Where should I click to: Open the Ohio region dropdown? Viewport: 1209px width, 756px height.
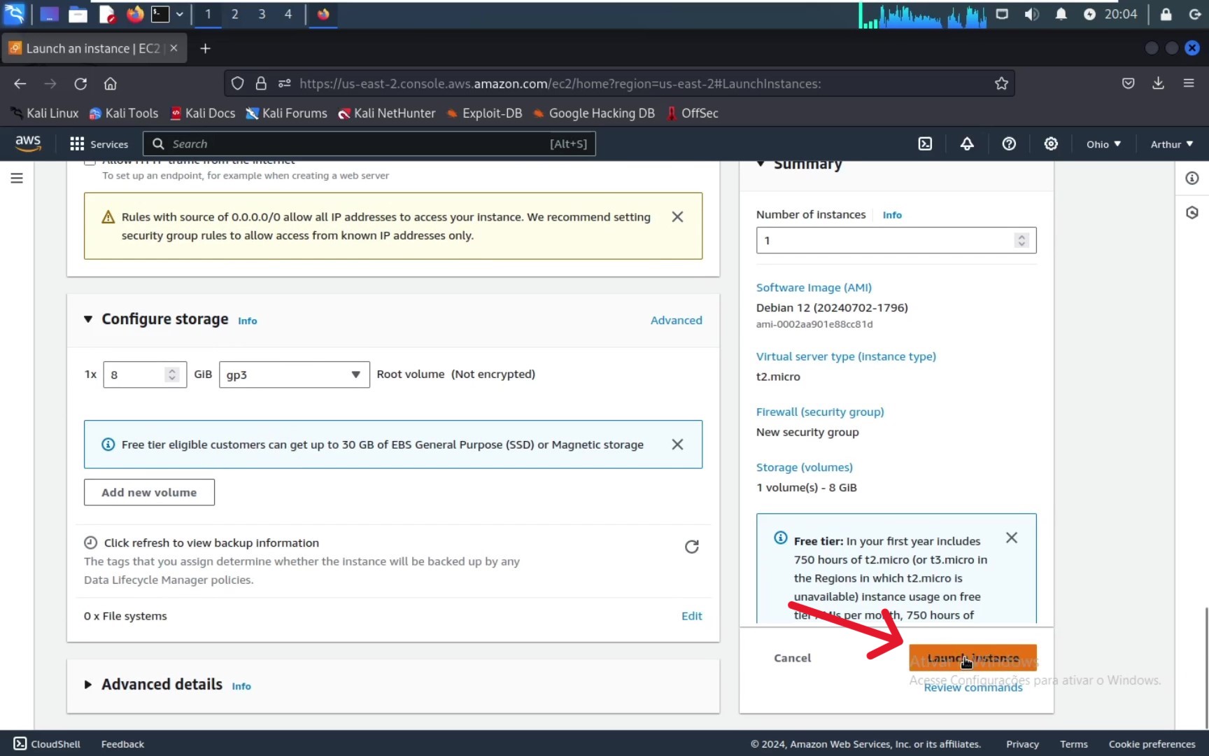[x=1103, y=144]
